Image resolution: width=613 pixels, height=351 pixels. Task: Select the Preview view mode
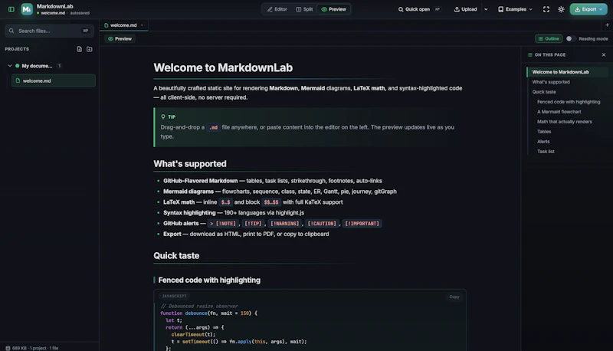coord(333,9)
